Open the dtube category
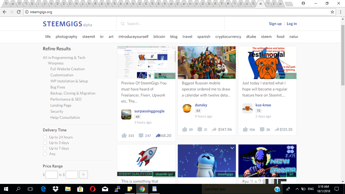345x194 pixels. [251, 37]
